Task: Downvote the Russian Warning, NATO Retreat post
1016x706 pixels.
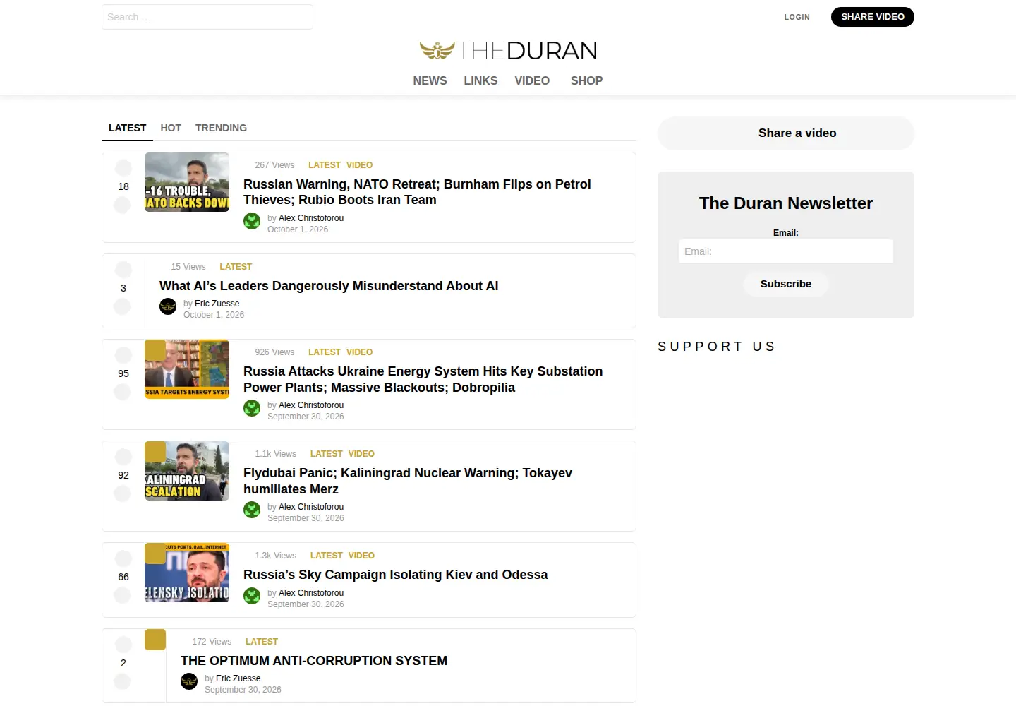Action: point(122,205)
